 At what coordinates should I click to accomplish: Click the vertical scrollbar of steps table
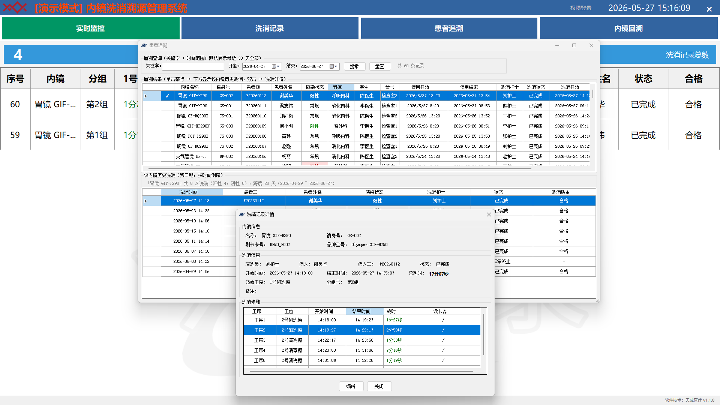(x=484, y=334)
